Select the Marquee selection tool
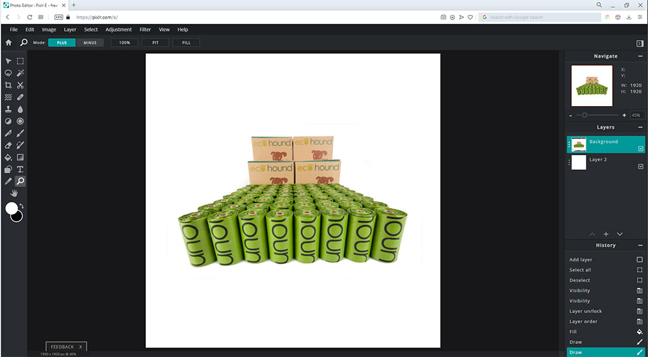This screenshot has height=357, width=648. 20,61
